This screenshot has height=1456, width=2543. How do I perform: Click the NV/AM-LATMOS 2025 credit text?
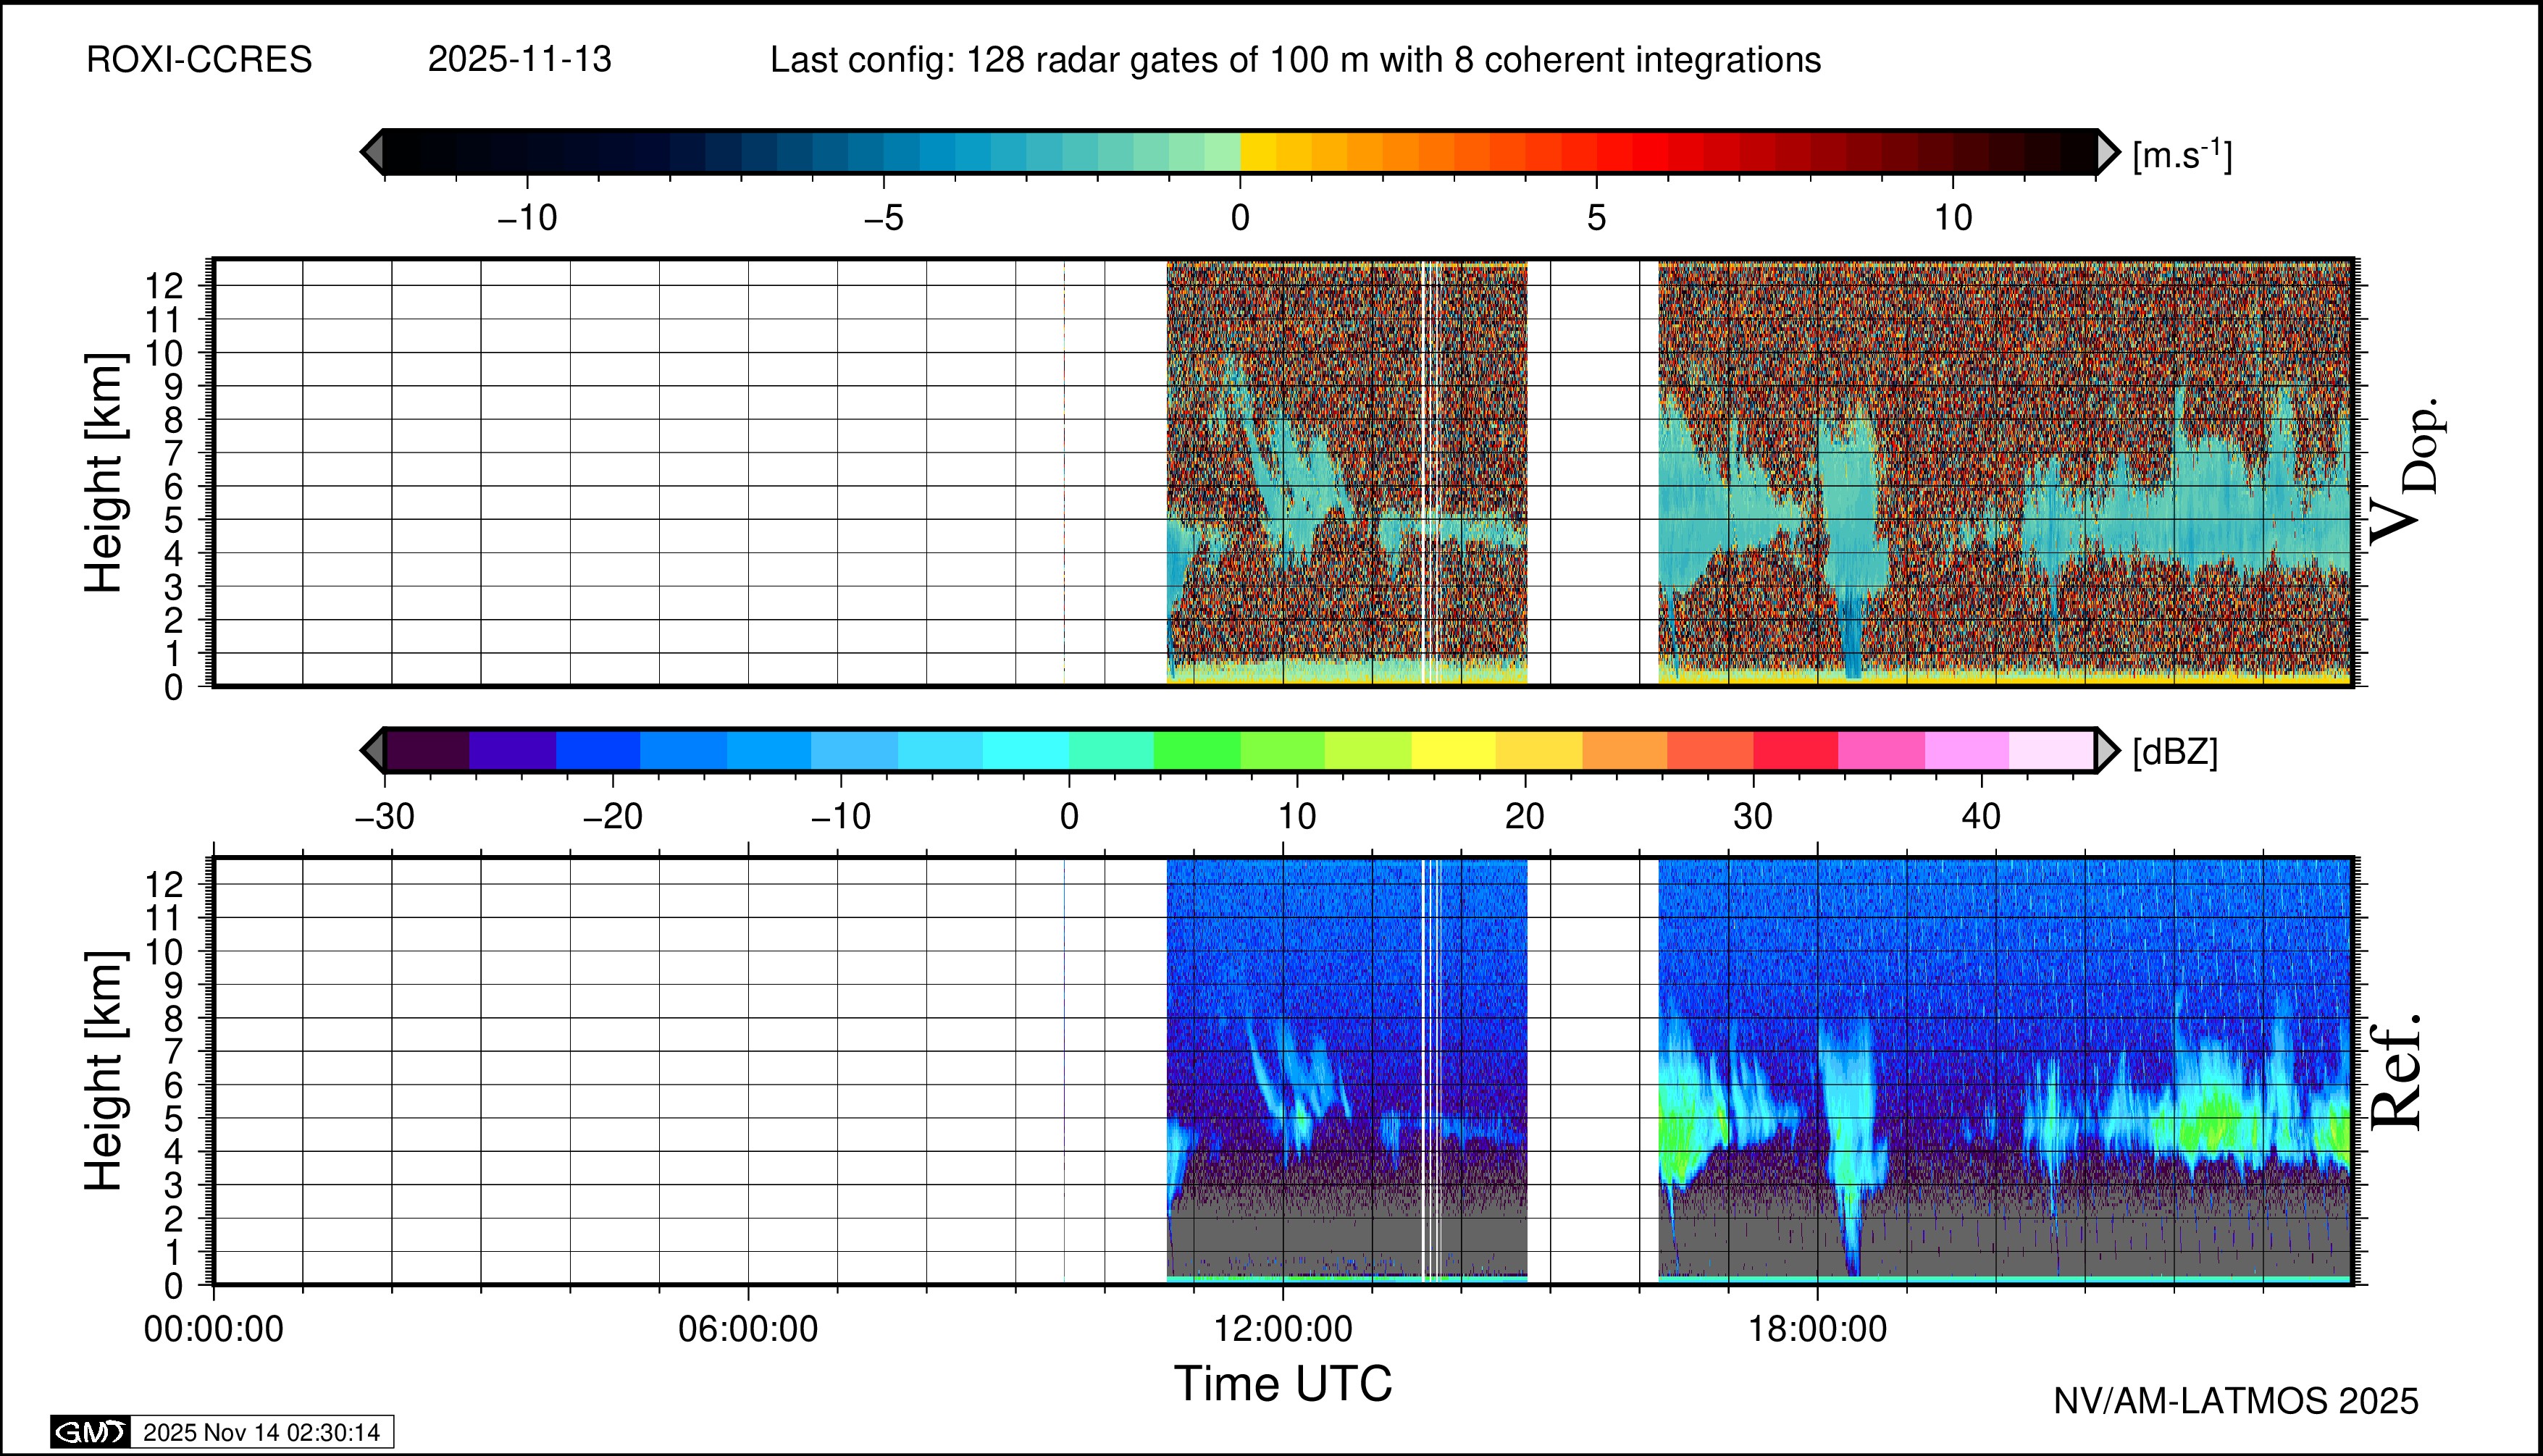2236,1401
